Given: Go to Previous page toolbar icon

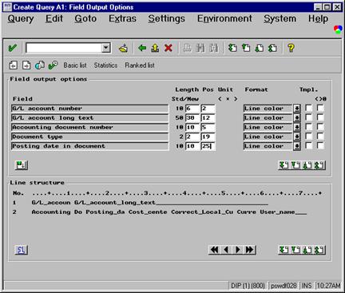Looking at the screenshot, I should pyautogui.click(x=246, y=48).
